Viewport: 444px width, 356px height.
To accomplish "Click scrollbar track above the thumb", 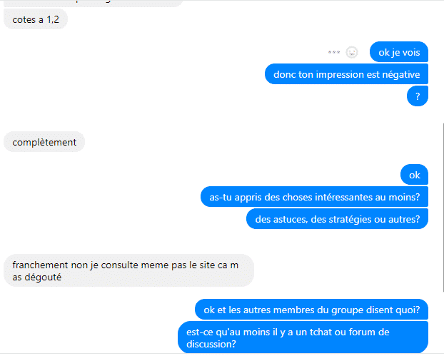I will coord(443,62).
